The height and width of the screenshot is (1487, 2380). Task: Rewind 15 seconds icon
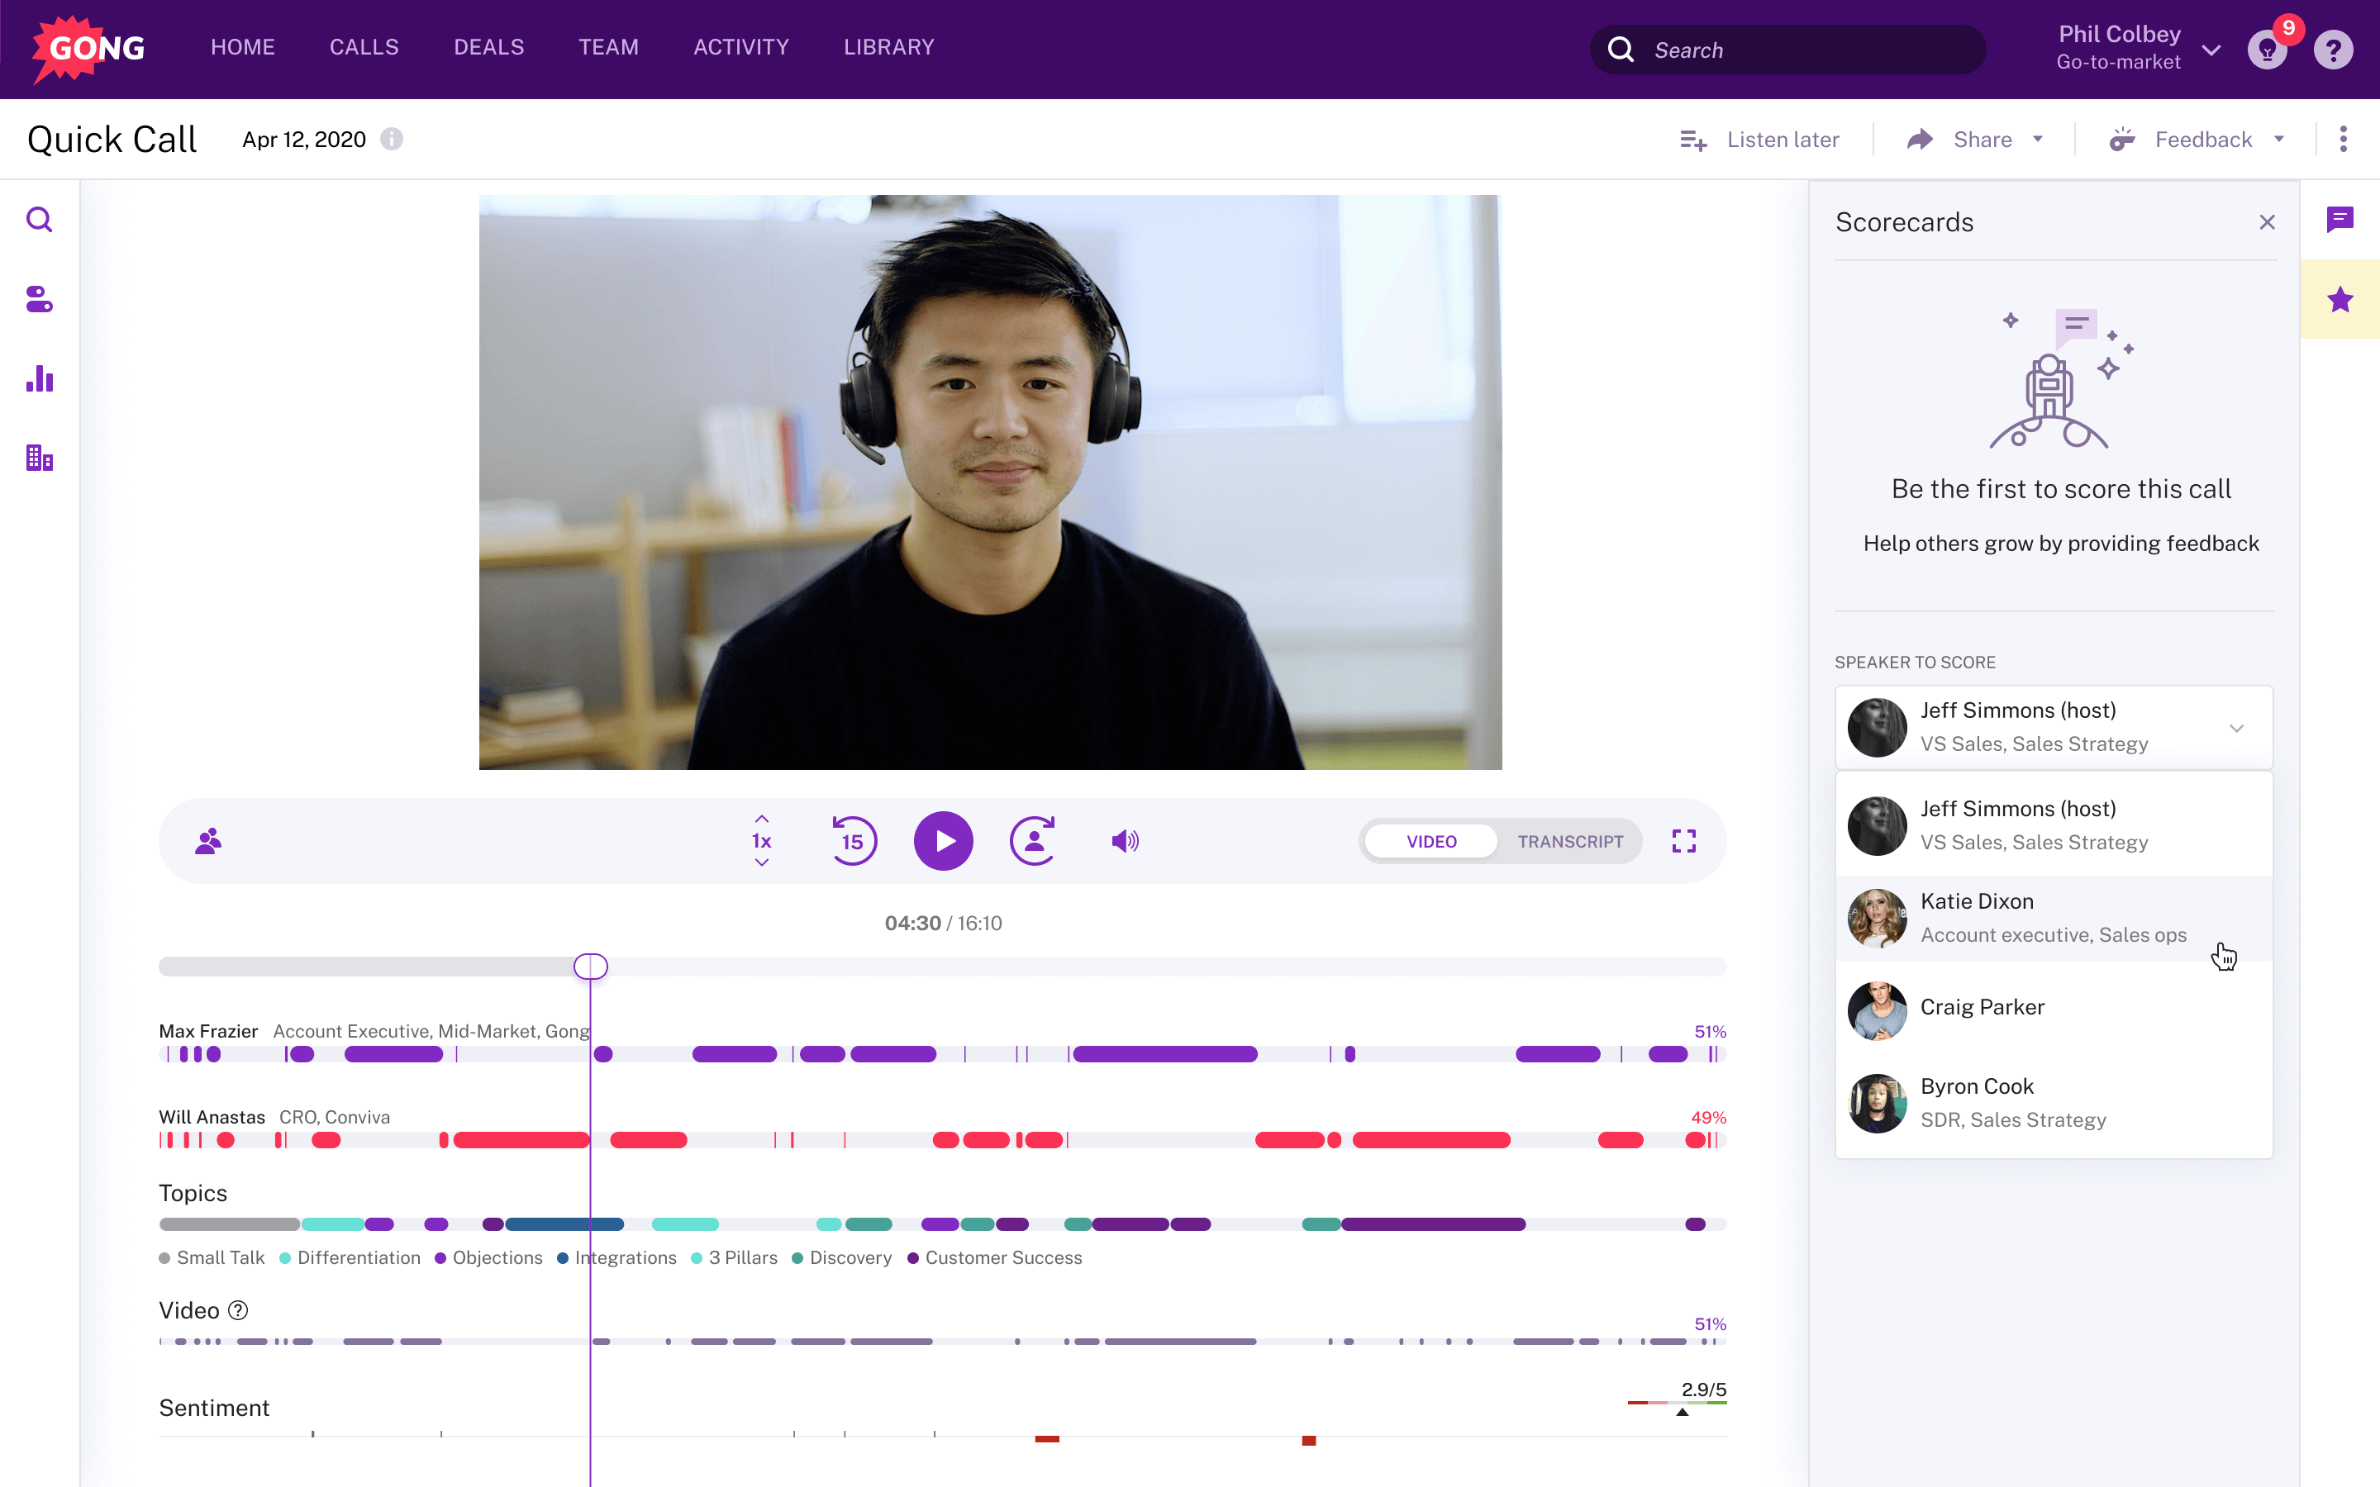coord(853,841)
